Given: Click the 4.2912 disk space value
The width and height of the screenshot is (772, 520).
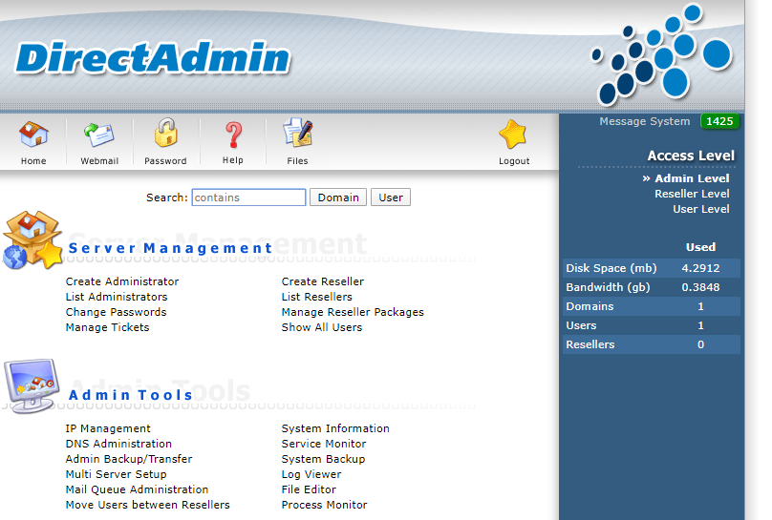Looking at the screenshot, I should coord(700,268).
